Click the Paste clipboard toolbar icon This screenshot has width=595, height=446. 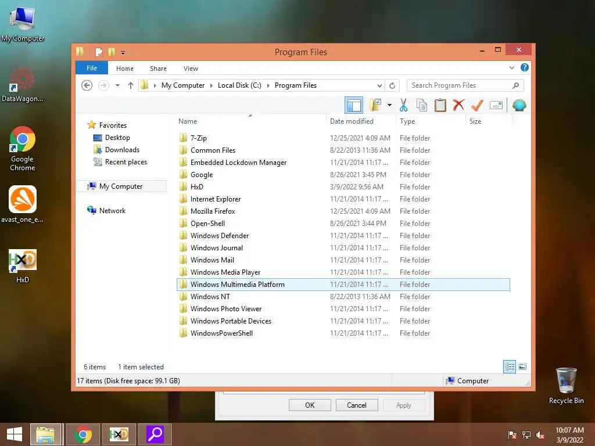click(x=440, y=105)
